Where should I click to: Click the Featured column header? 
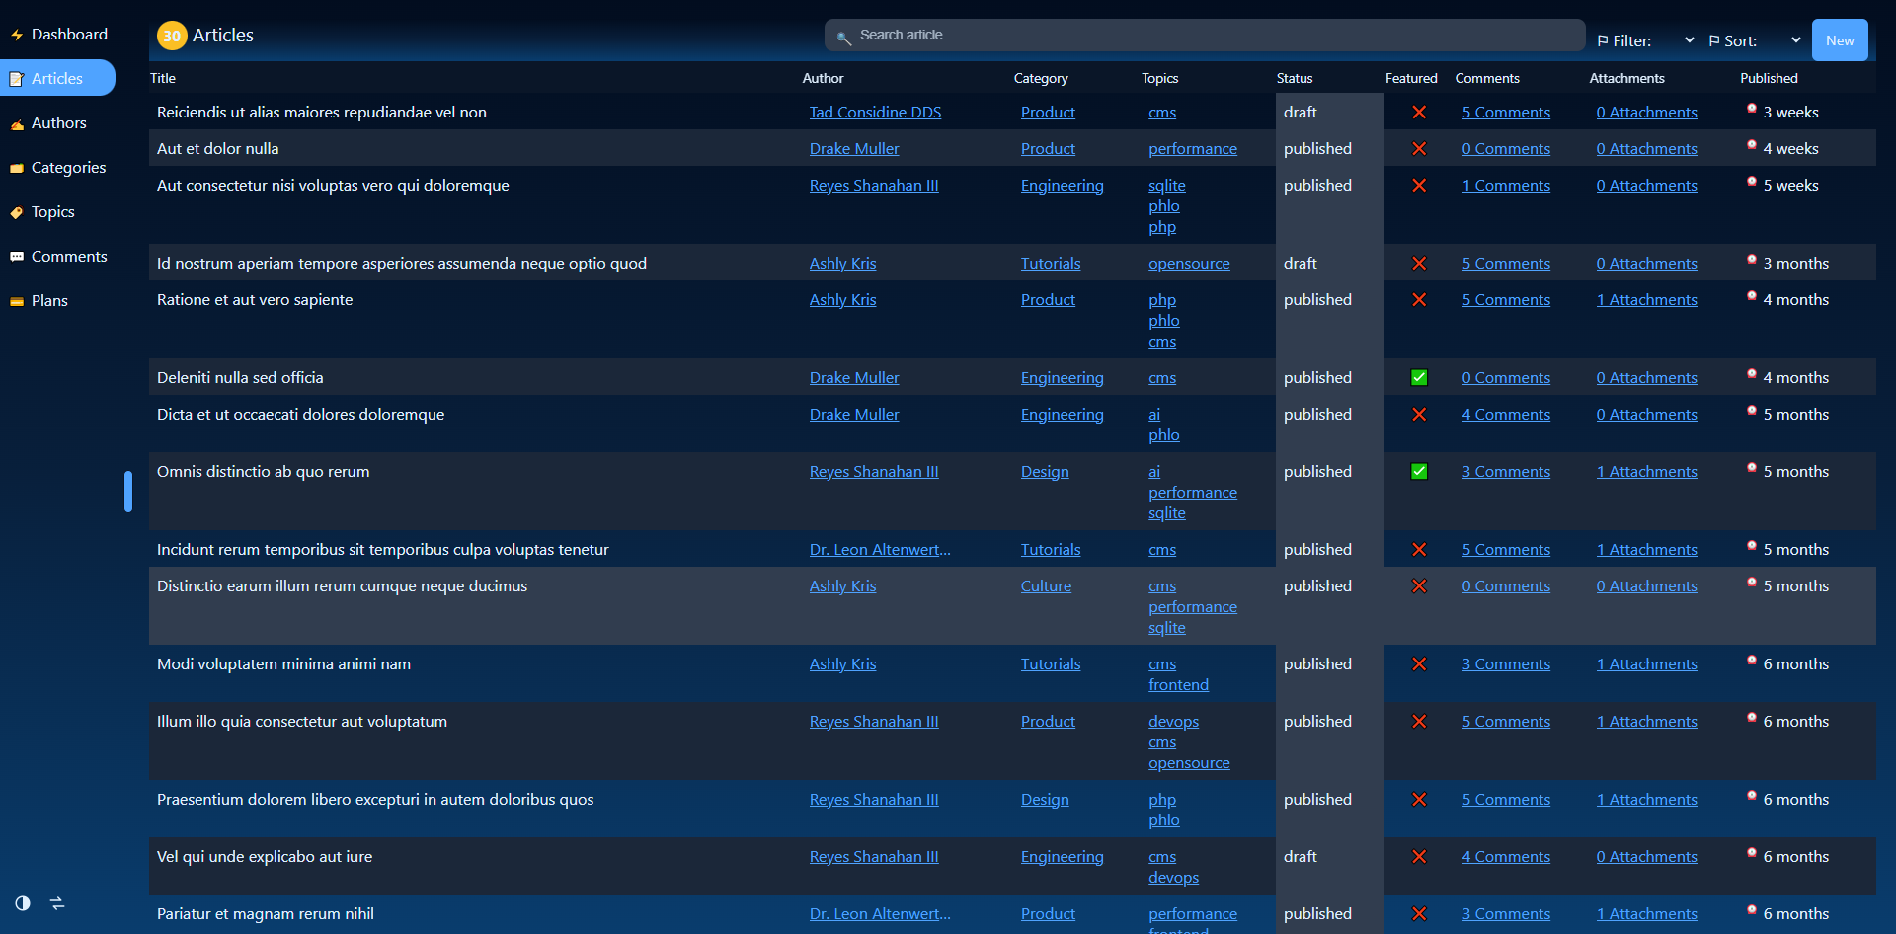tap(1411, 78)
